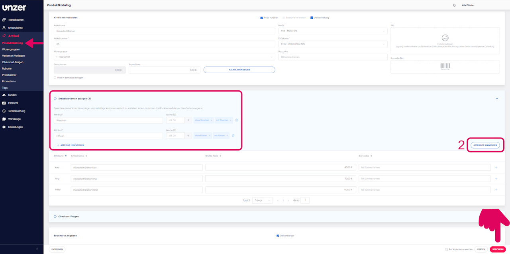510x254 pixels.
Task: Remove the 'mit Waschen' tag
Action: click(x=231, y=120)
